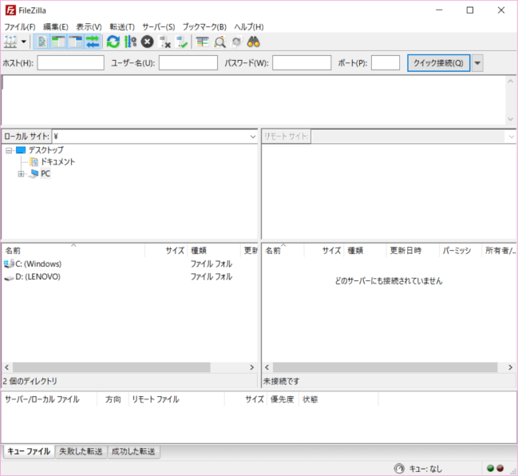Image resolution: width=518 pixels, height=476 pixels.
Task: Switch to キュー ファイル tab
Action: pyautogui.click(x=29, y=451)
